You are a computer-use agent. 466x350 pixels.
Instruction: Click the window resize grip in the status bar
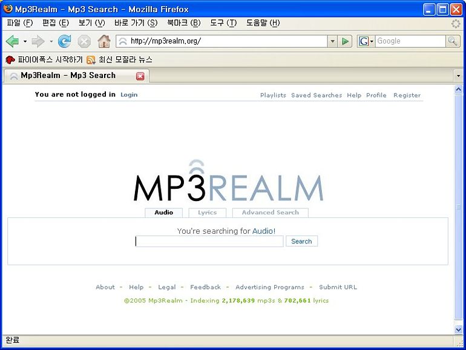pos(459,343)
